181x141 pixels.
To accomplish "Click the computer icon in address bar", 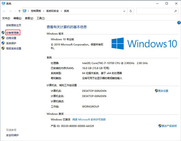I will click(25, 11).
